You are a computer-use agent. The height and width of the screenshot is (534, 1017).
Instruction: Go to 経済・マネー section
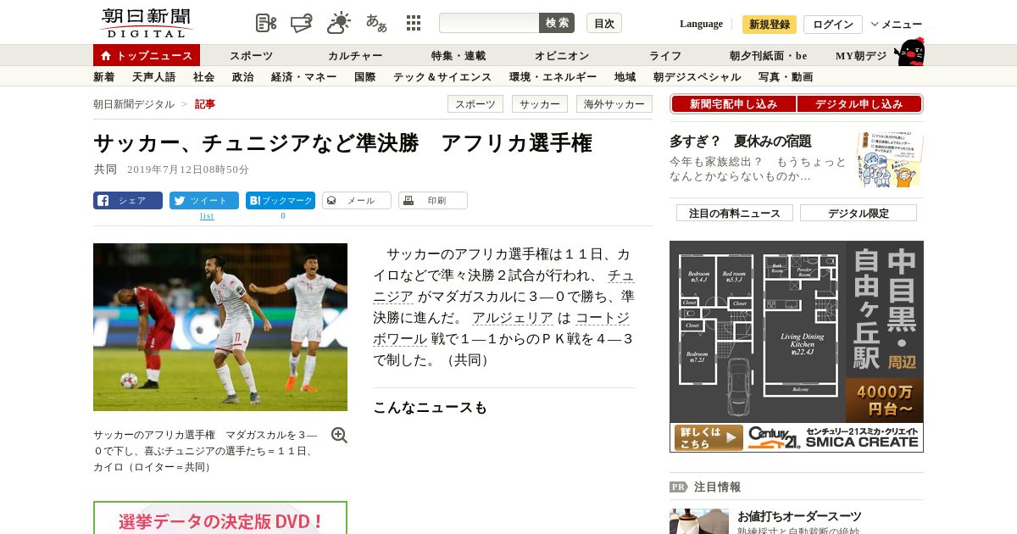(x=304, y=77)
